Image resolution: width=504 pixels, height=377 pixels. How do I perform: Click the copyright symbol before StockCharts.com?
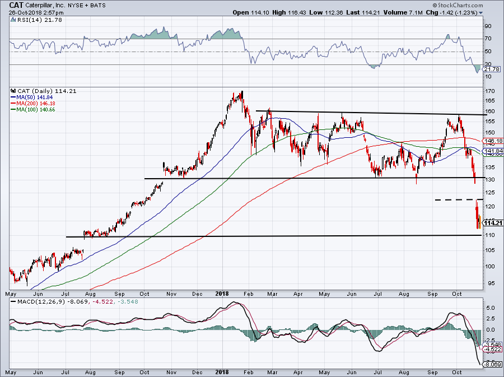(435, 5)
